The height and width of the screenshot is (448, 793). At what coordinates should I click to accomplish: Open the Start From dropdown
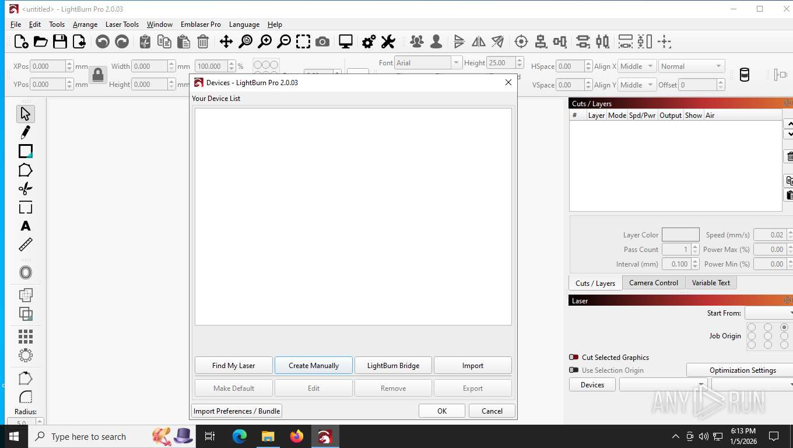769,313
